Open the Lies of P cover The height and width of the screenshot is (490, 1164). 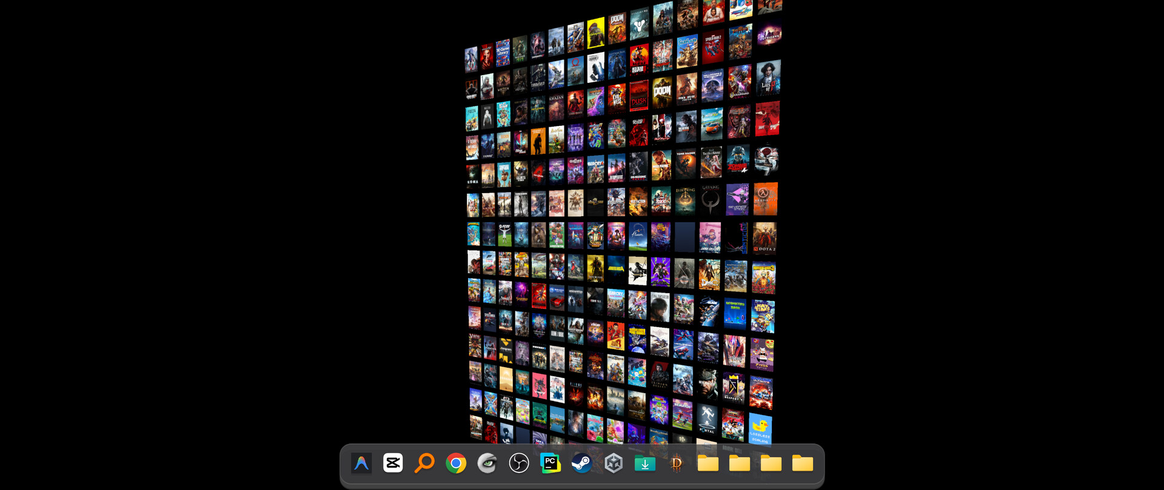tap(768, 78)
